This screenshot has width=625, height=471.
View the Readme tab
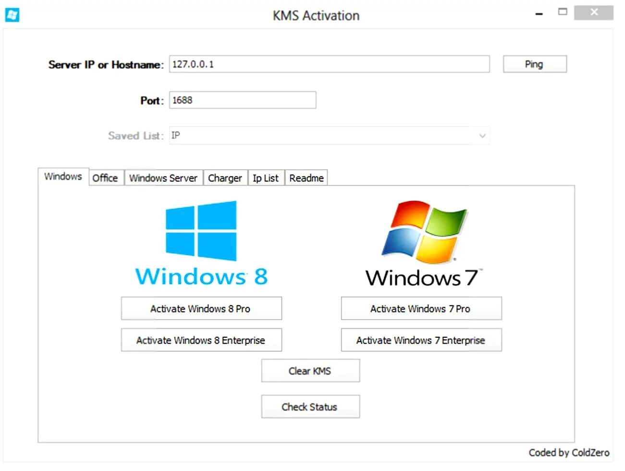pos(306,178)
